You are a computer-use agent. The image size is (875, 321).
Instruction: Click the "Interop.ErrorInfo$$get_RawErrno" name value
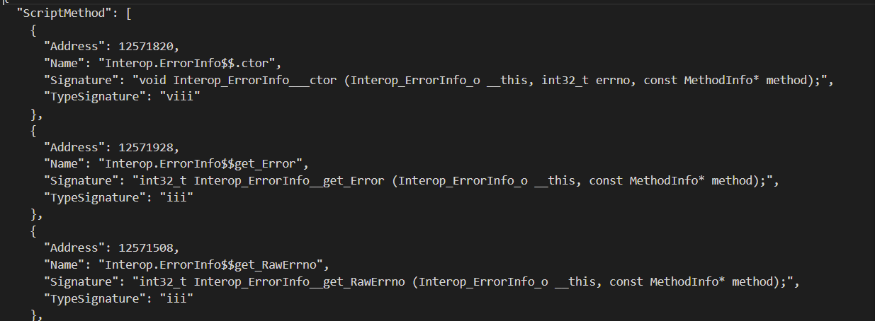(x=213, y=264)
